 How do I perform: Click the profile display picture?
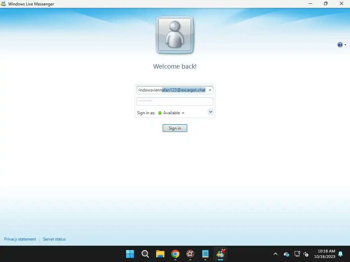pos(175,34)
